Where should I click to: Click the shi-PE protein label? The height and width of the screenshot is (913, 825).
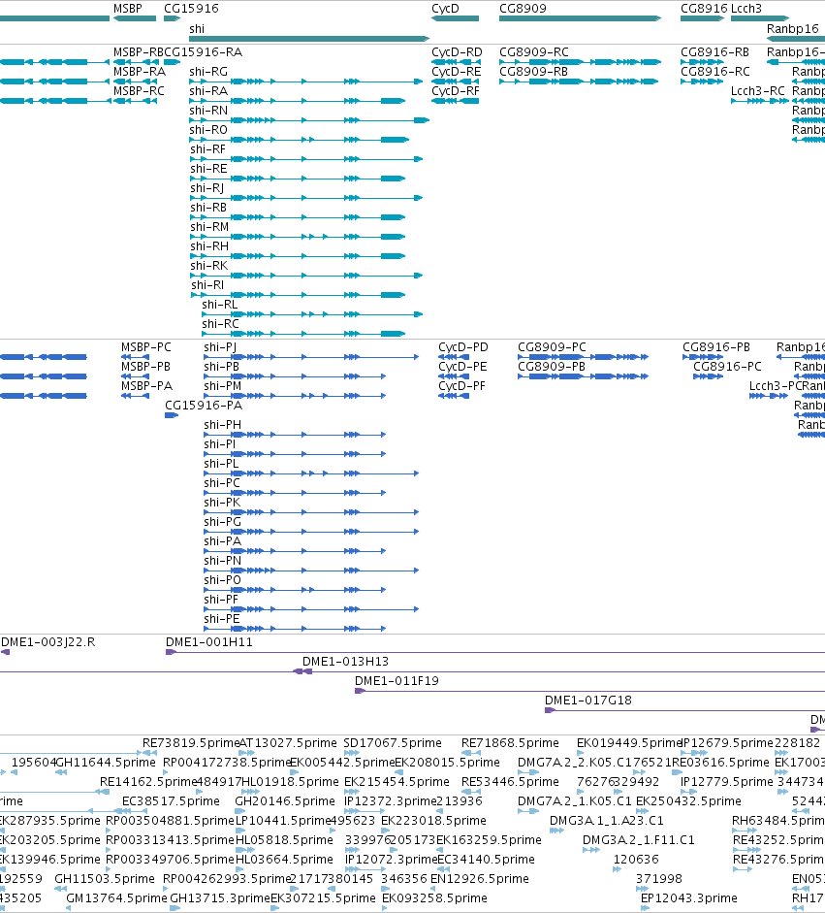(222, 619)
